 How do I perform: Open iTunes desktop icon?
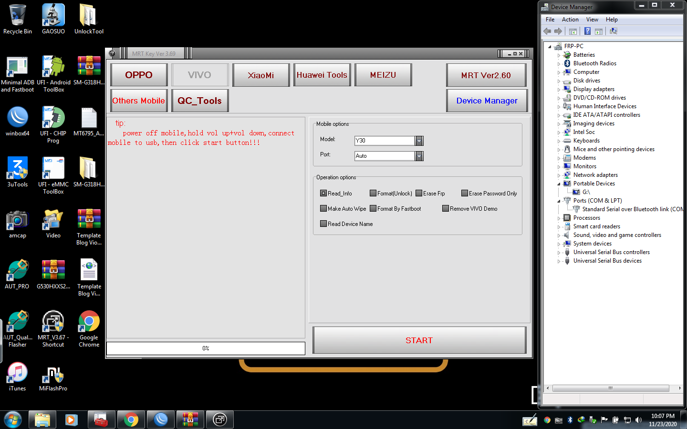click(x=18, y=377)
